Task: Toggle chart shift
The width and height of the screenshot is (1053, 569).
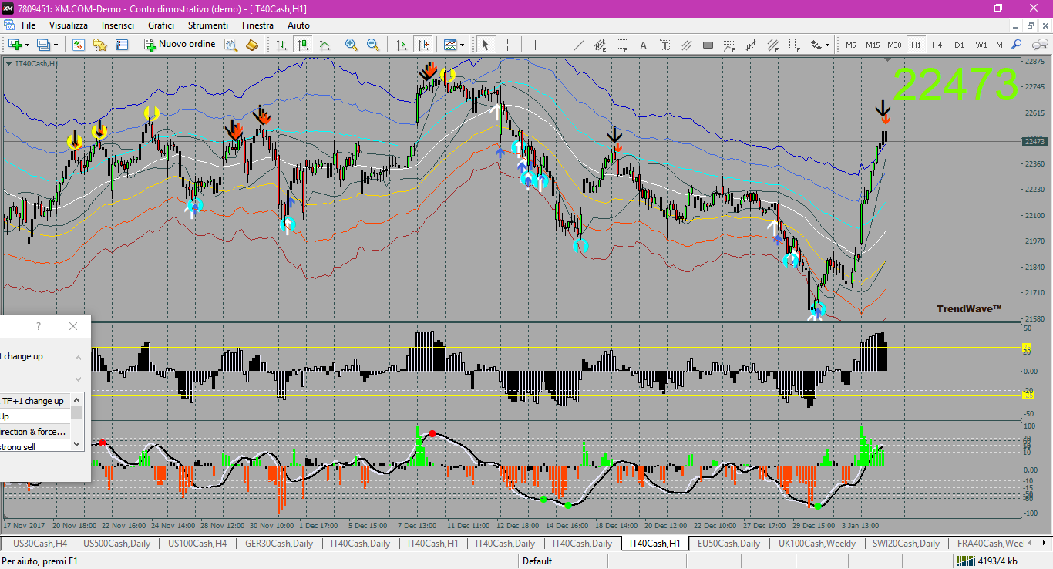Action: [x=422, y=45]
